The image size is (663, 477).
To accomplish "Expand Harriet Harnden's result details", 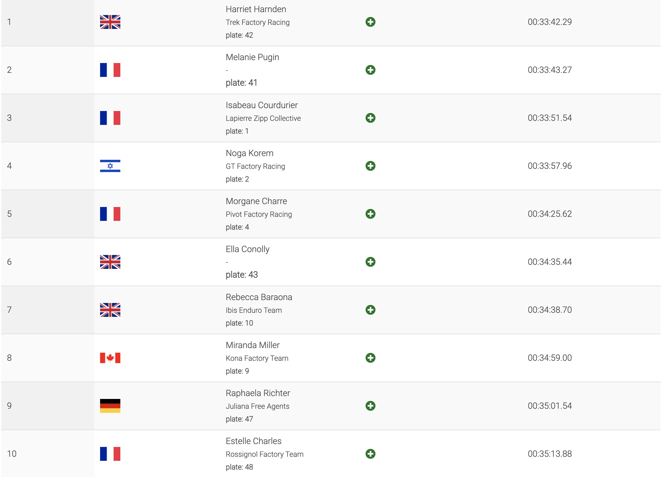I will tap(370, 22).
